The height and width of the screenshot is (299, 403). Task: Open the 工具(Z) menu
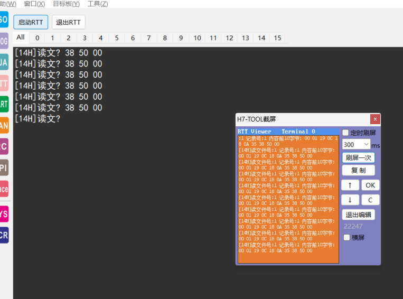pyautogui.click(x=98, y=4)
